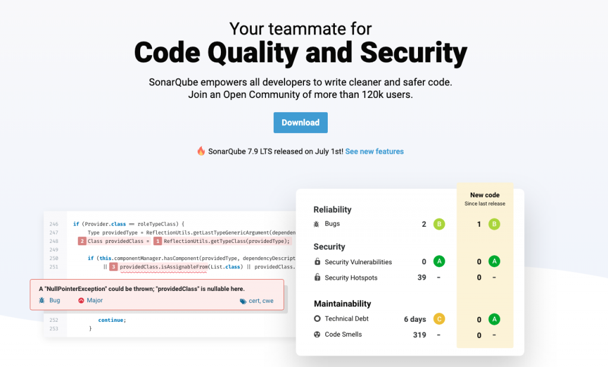
Task: Click the continue; statement in the code
Action: pyautogui.click(x=112, y=320)
